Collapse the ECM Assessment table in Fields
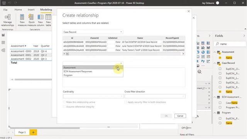This screenshot has width=247, height=139. pyautogui.click(x=215, y=97)
